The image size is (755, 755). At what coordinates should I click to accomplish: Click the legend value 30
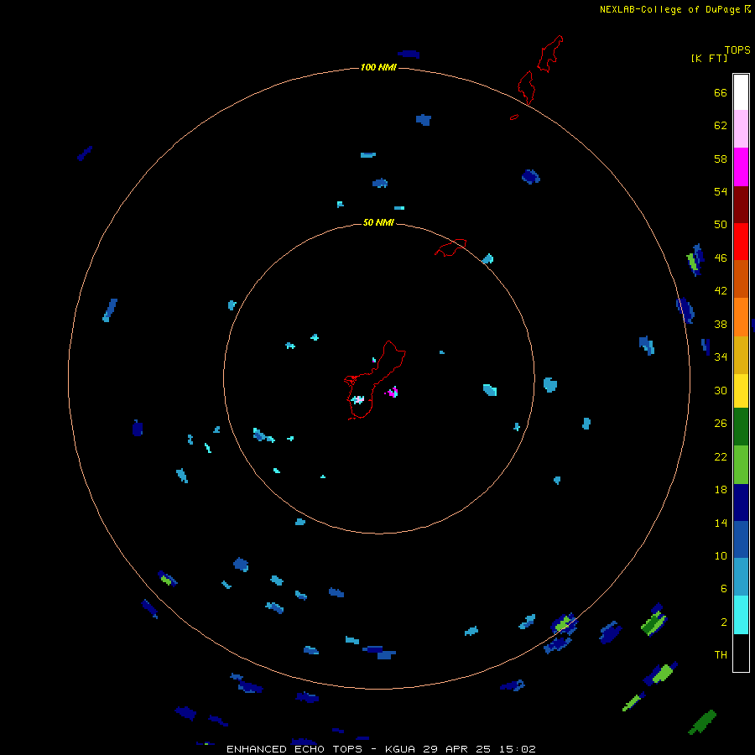pyautogui.click(x=721, y=390)
